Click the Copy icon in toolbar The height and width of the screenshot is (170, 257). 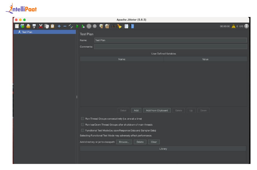point(47,26)
